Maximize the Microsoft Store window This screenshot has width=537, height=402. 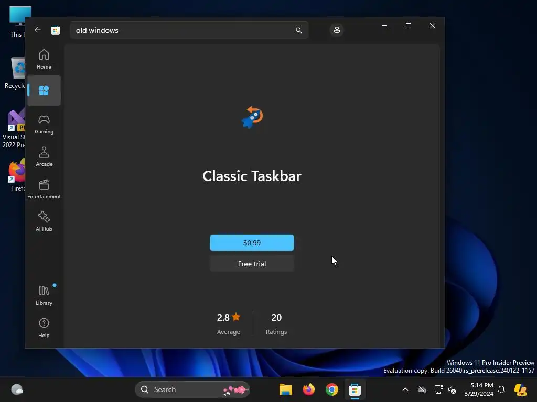[x=408, y=26]
